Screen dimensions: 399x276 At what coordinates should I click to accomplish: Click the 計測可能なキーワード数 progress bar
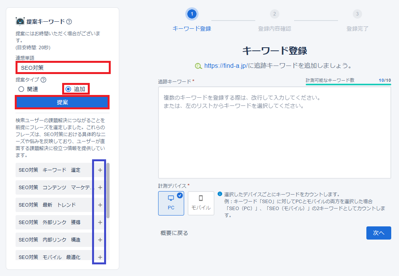click(x=348, y=84)
